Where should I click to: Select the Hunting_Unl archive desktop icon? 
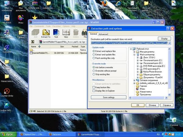point(35,5)
